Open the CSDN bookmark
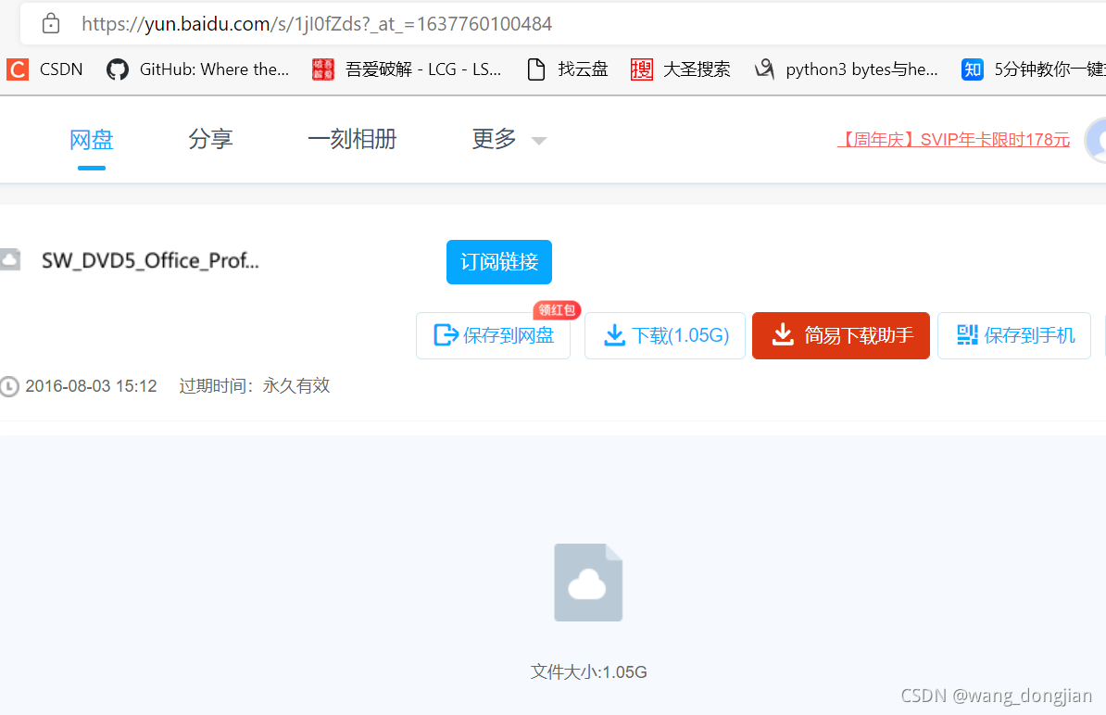1106x715 pixels. coord(45,69)
